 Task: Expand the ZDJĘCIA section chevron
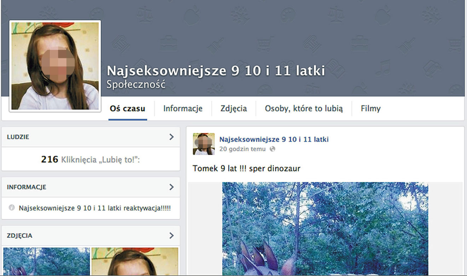click(x=172, y=235)
